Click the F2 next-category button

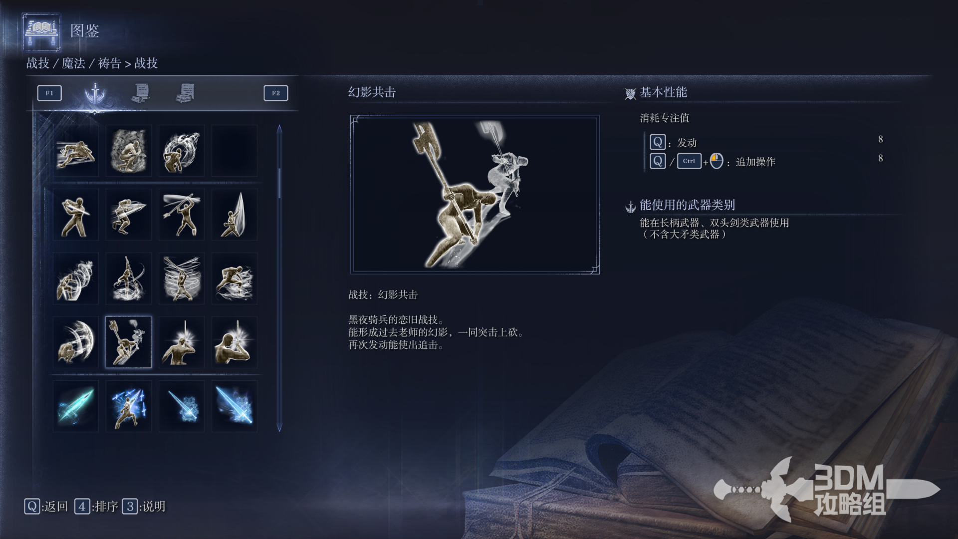click(276, 93)
